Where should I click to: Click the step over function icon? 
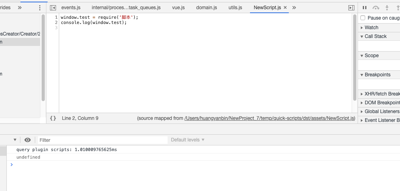[x=376, y=8]
